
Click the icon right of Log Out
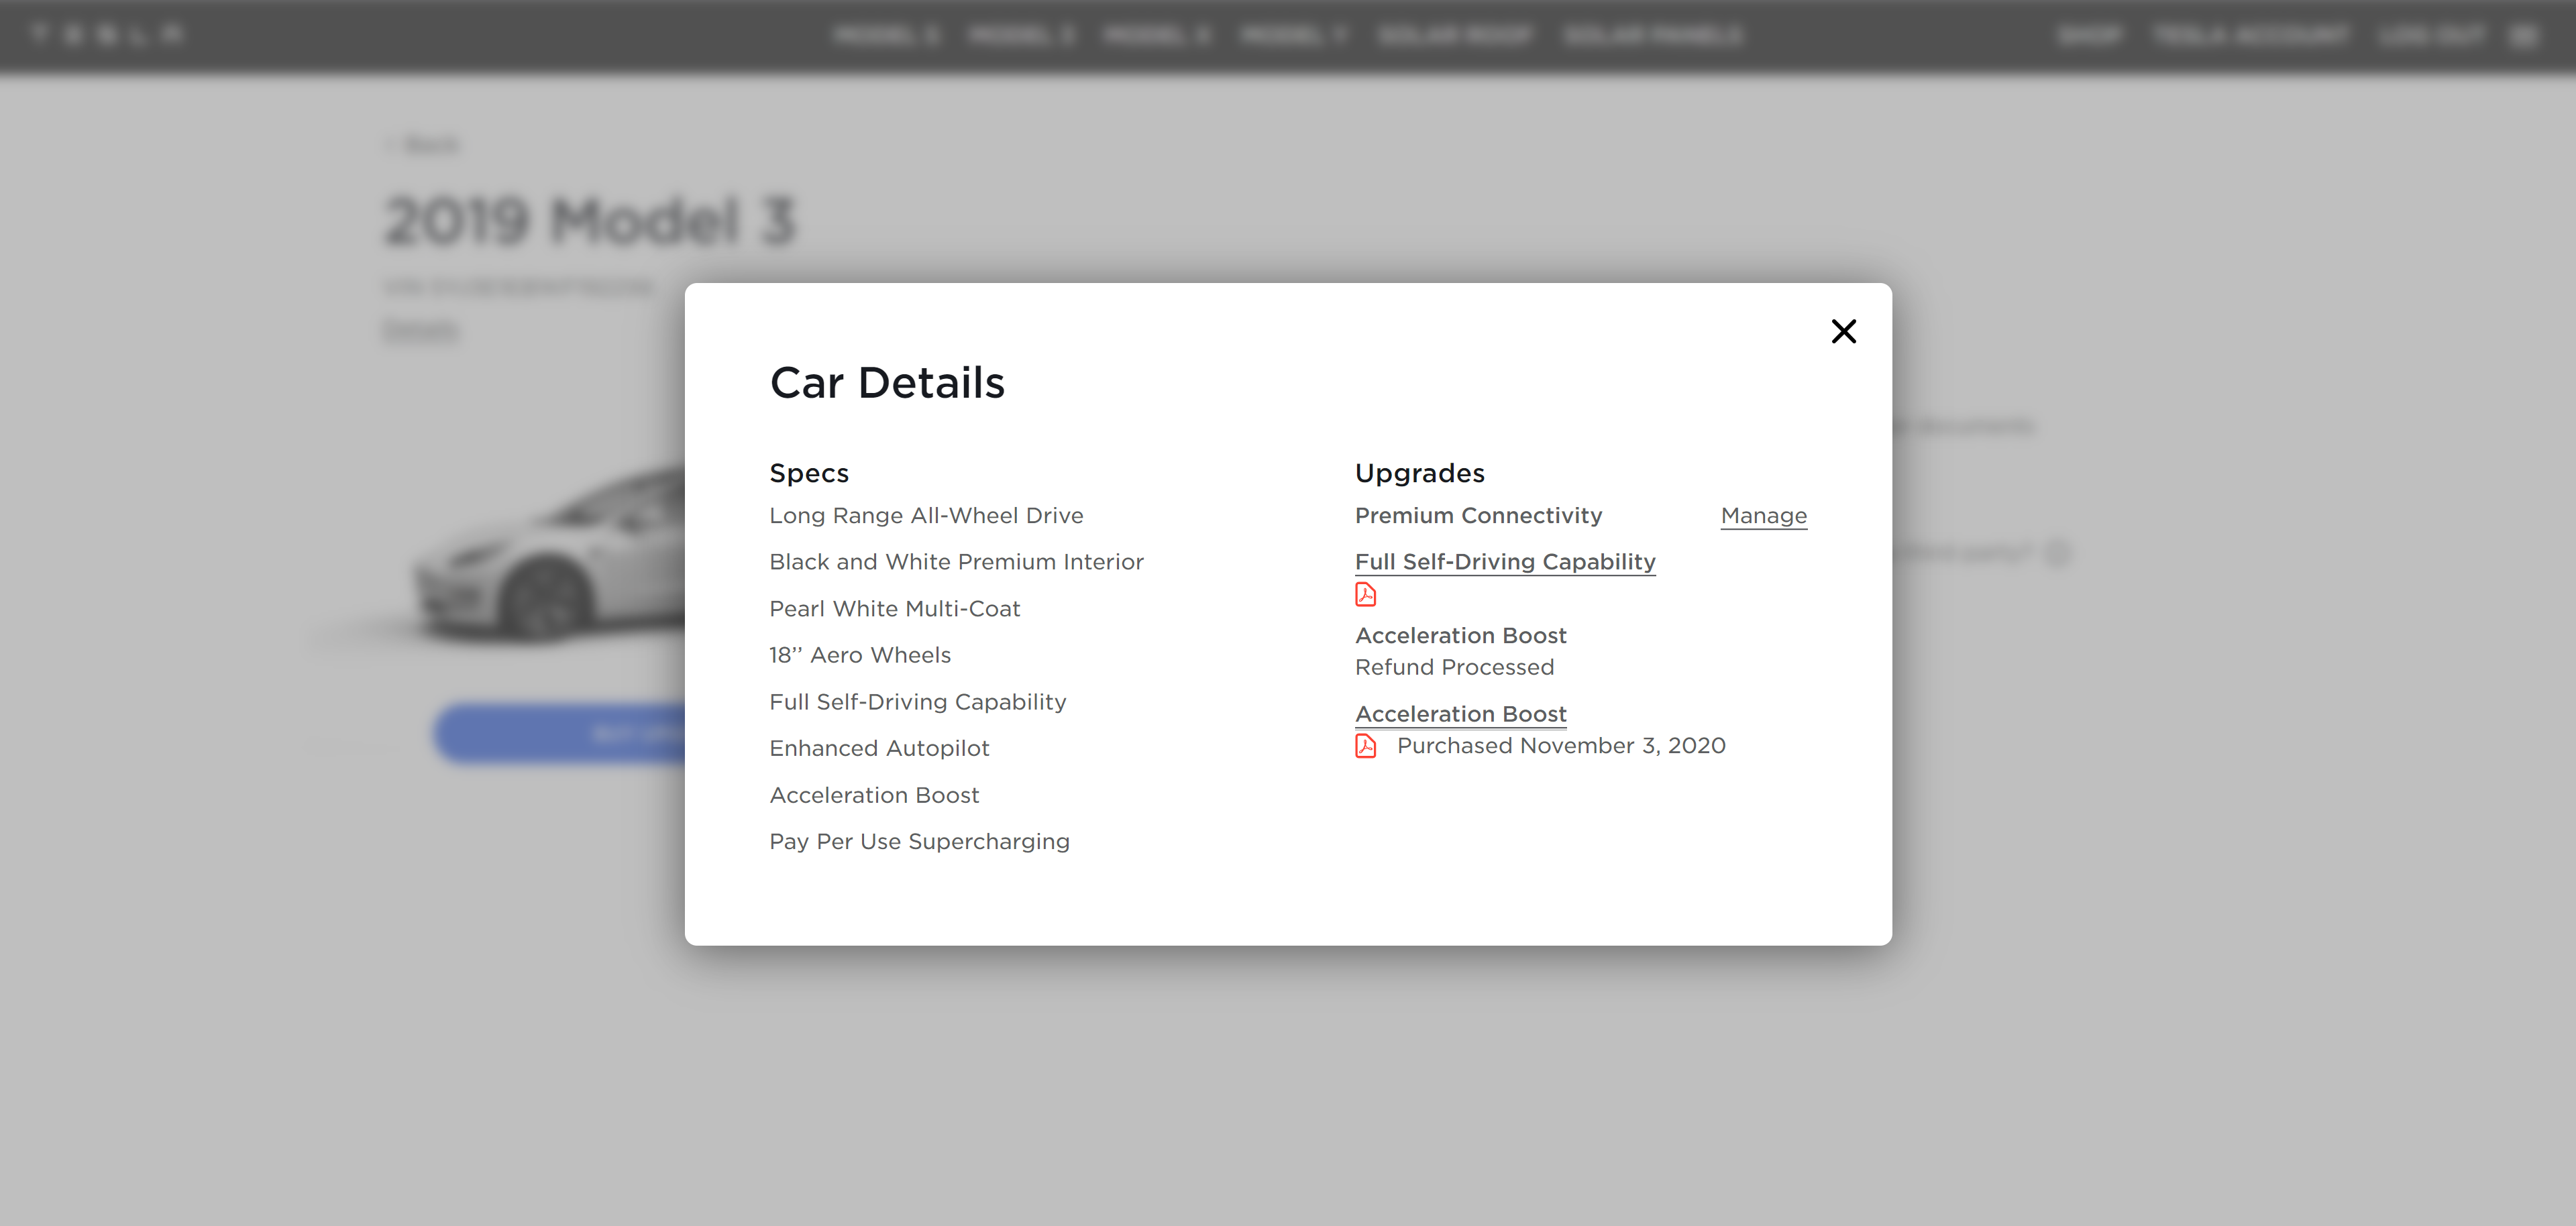coord(2523,36)
